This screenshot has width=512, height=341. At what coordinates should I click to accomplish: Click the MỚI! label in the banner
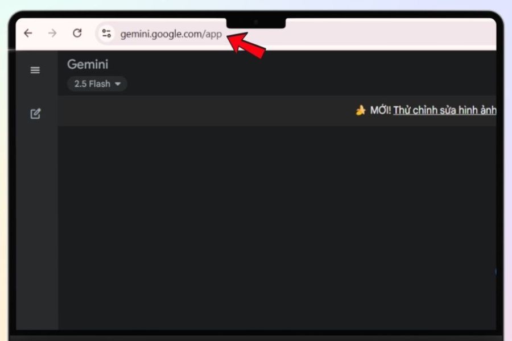pos(381,110)
